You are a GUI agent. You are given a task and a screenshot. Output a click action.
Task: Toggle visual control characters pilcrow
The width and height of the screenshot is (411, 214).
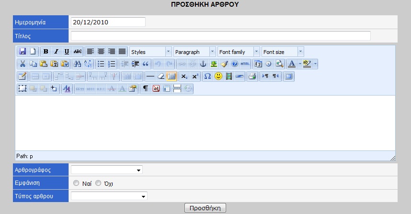pos(146,88)
